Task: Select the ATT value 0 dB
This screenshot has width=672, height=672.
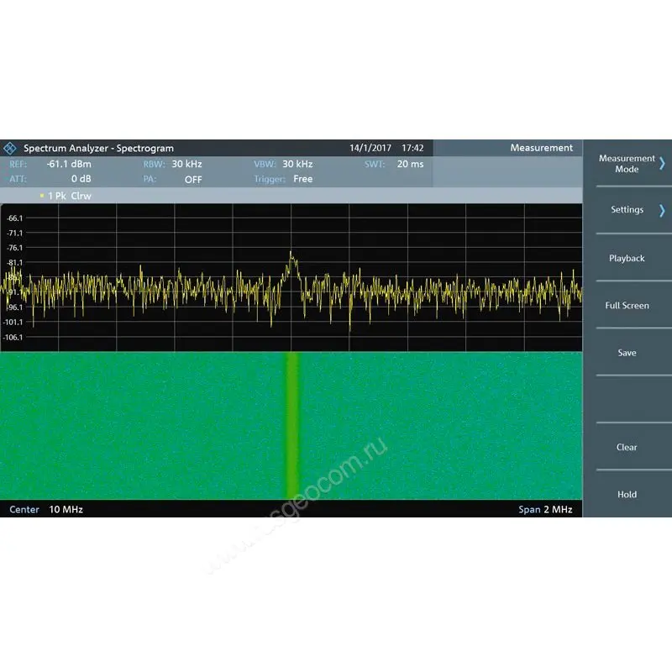Action: point(81,179)
